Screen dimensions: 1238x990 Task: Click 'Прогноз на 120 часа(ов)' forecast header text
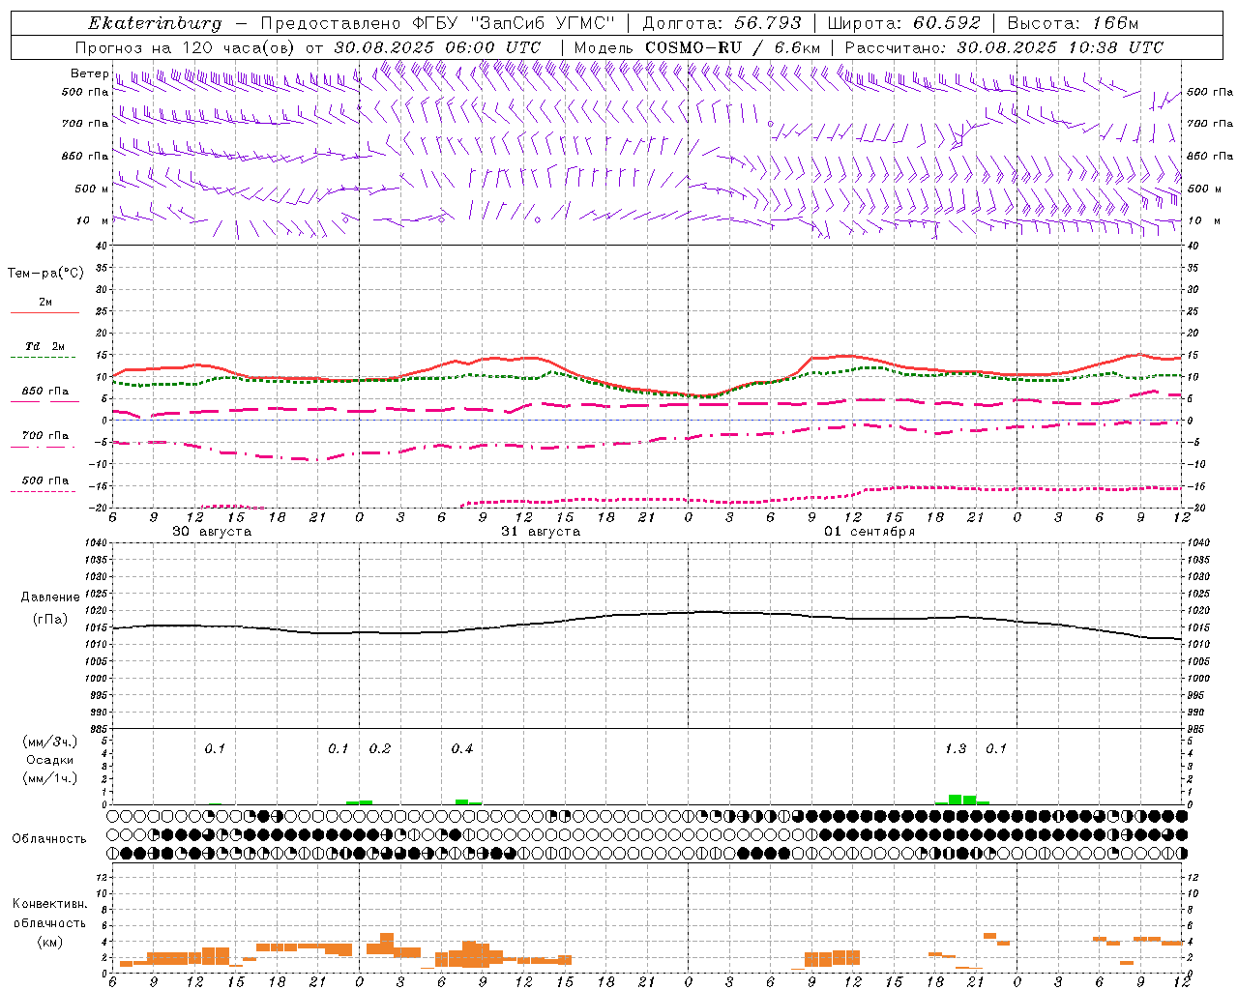186,47
